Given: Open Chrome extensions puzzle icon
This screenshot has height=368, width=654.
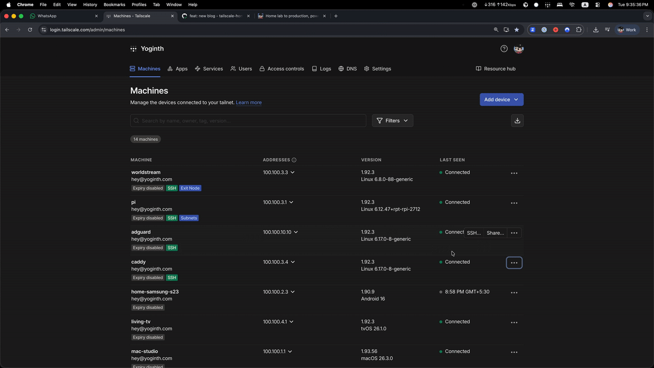Looking at the screenshot, I should click(578, 30).
